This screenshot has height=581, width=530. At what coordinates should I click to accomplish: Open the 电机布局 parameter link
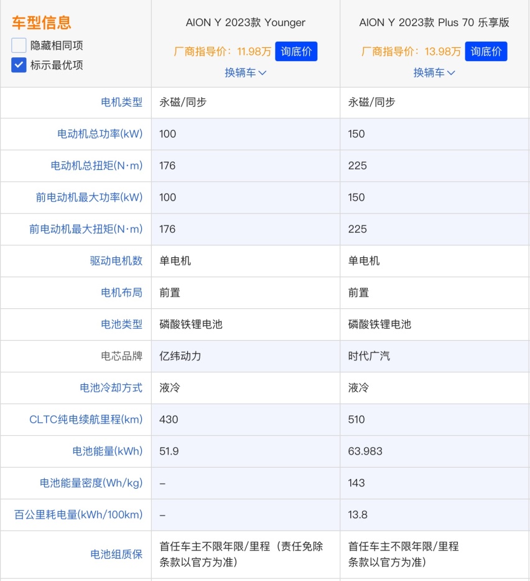[x=121, y=292]
